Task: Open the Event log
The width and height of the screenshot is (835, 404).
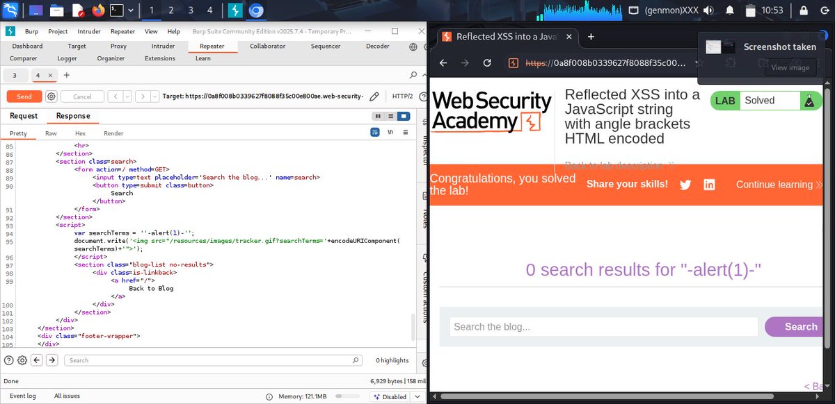Action: click(23, 396)
